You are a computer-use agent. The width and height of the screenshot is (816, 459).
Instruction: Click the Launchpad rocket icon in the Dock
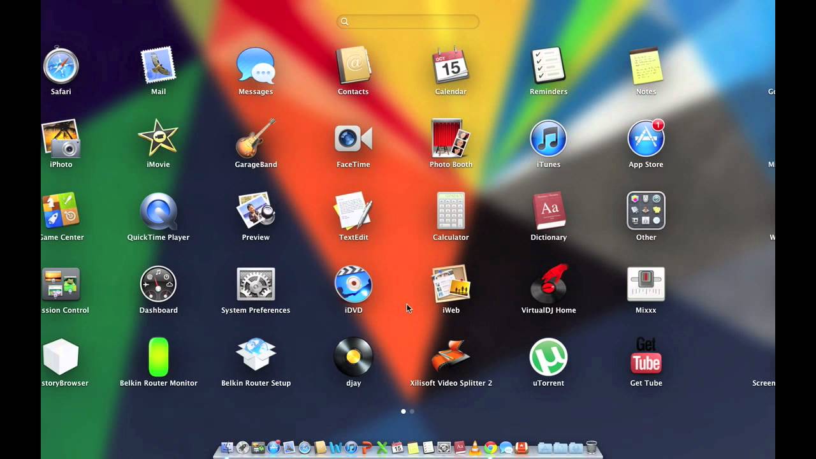(x=243, y=448)
